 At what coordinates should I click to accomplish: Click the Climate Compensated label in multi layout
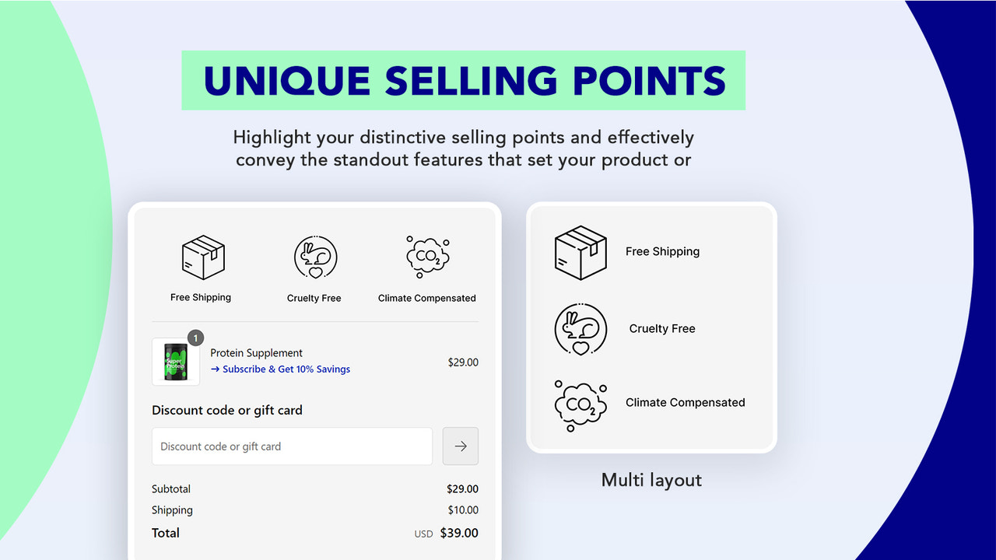686,403
